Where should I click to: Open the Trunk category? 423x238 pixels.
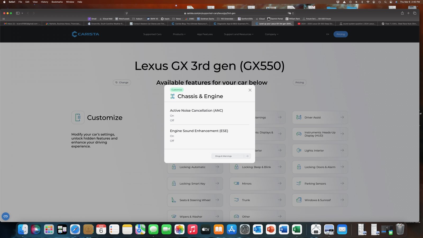point(258,200)
